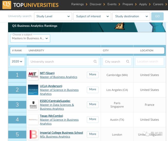This screenshot has height=141, width=168.
Task: Click the Imperial College logo thumbnail
Action: (x=33, y=135)
